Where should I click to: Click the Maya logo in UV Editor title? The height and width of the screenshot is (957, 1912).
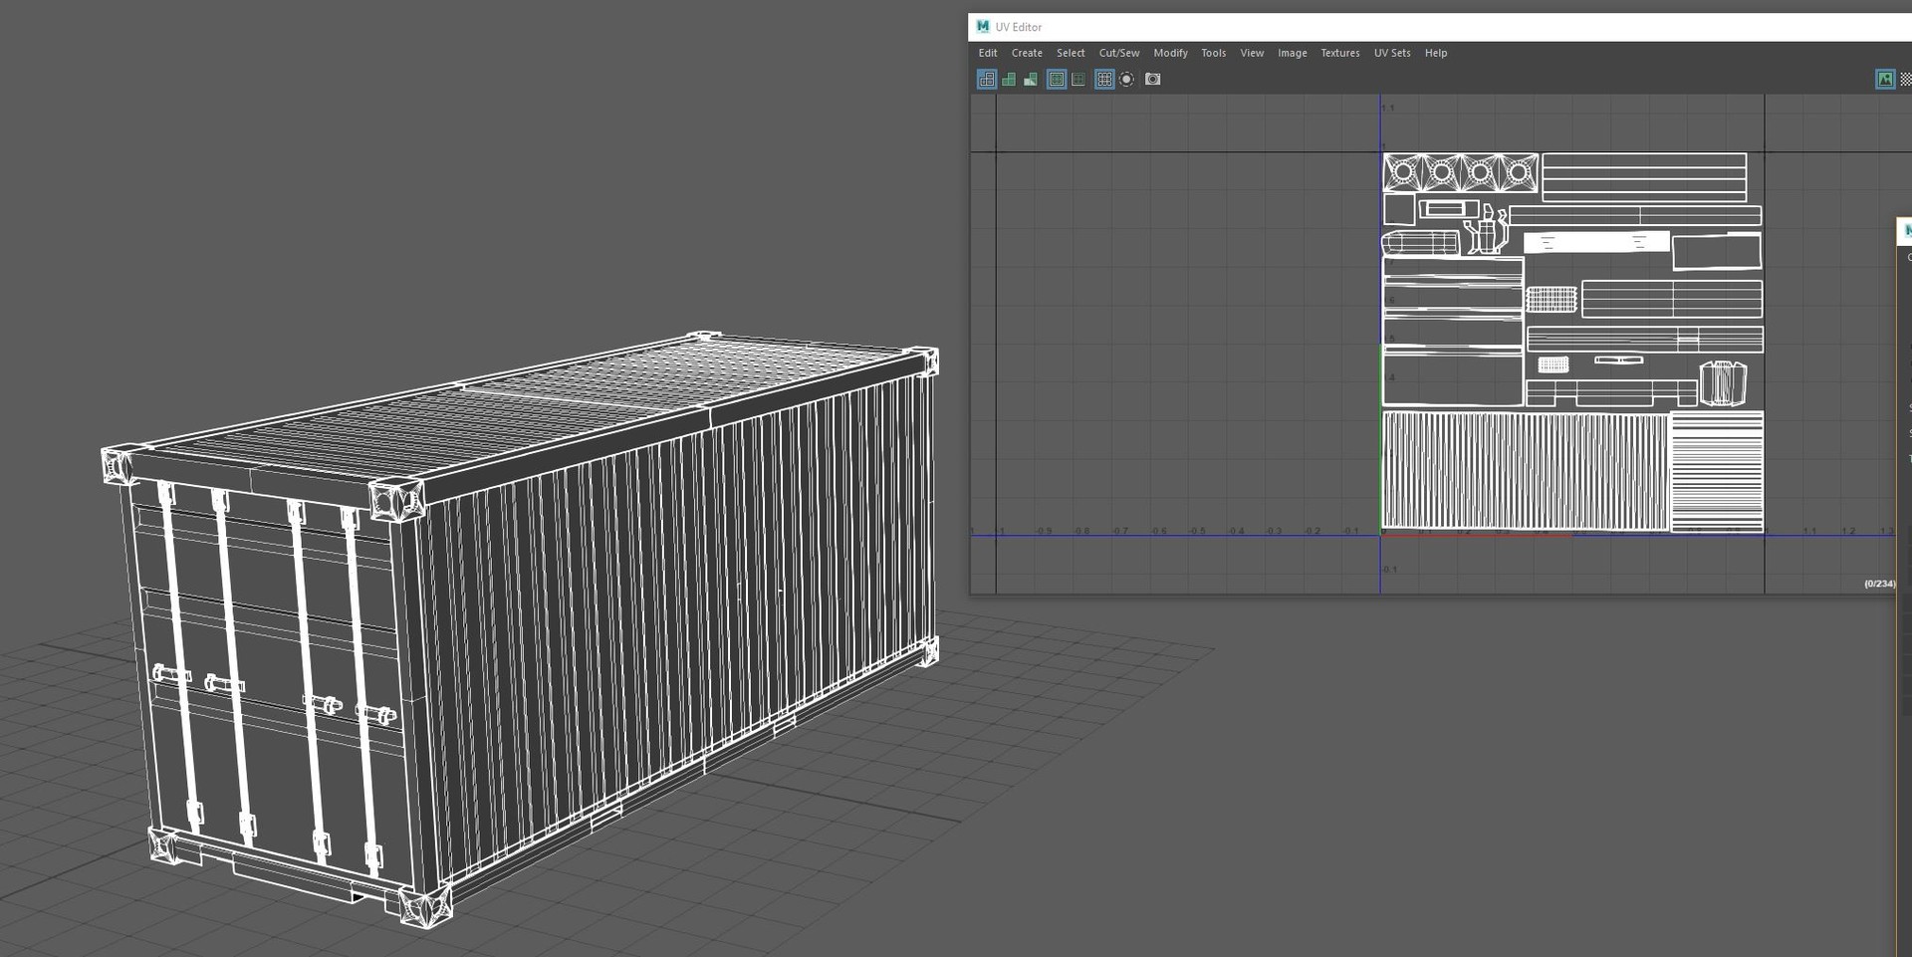(983, 27)
